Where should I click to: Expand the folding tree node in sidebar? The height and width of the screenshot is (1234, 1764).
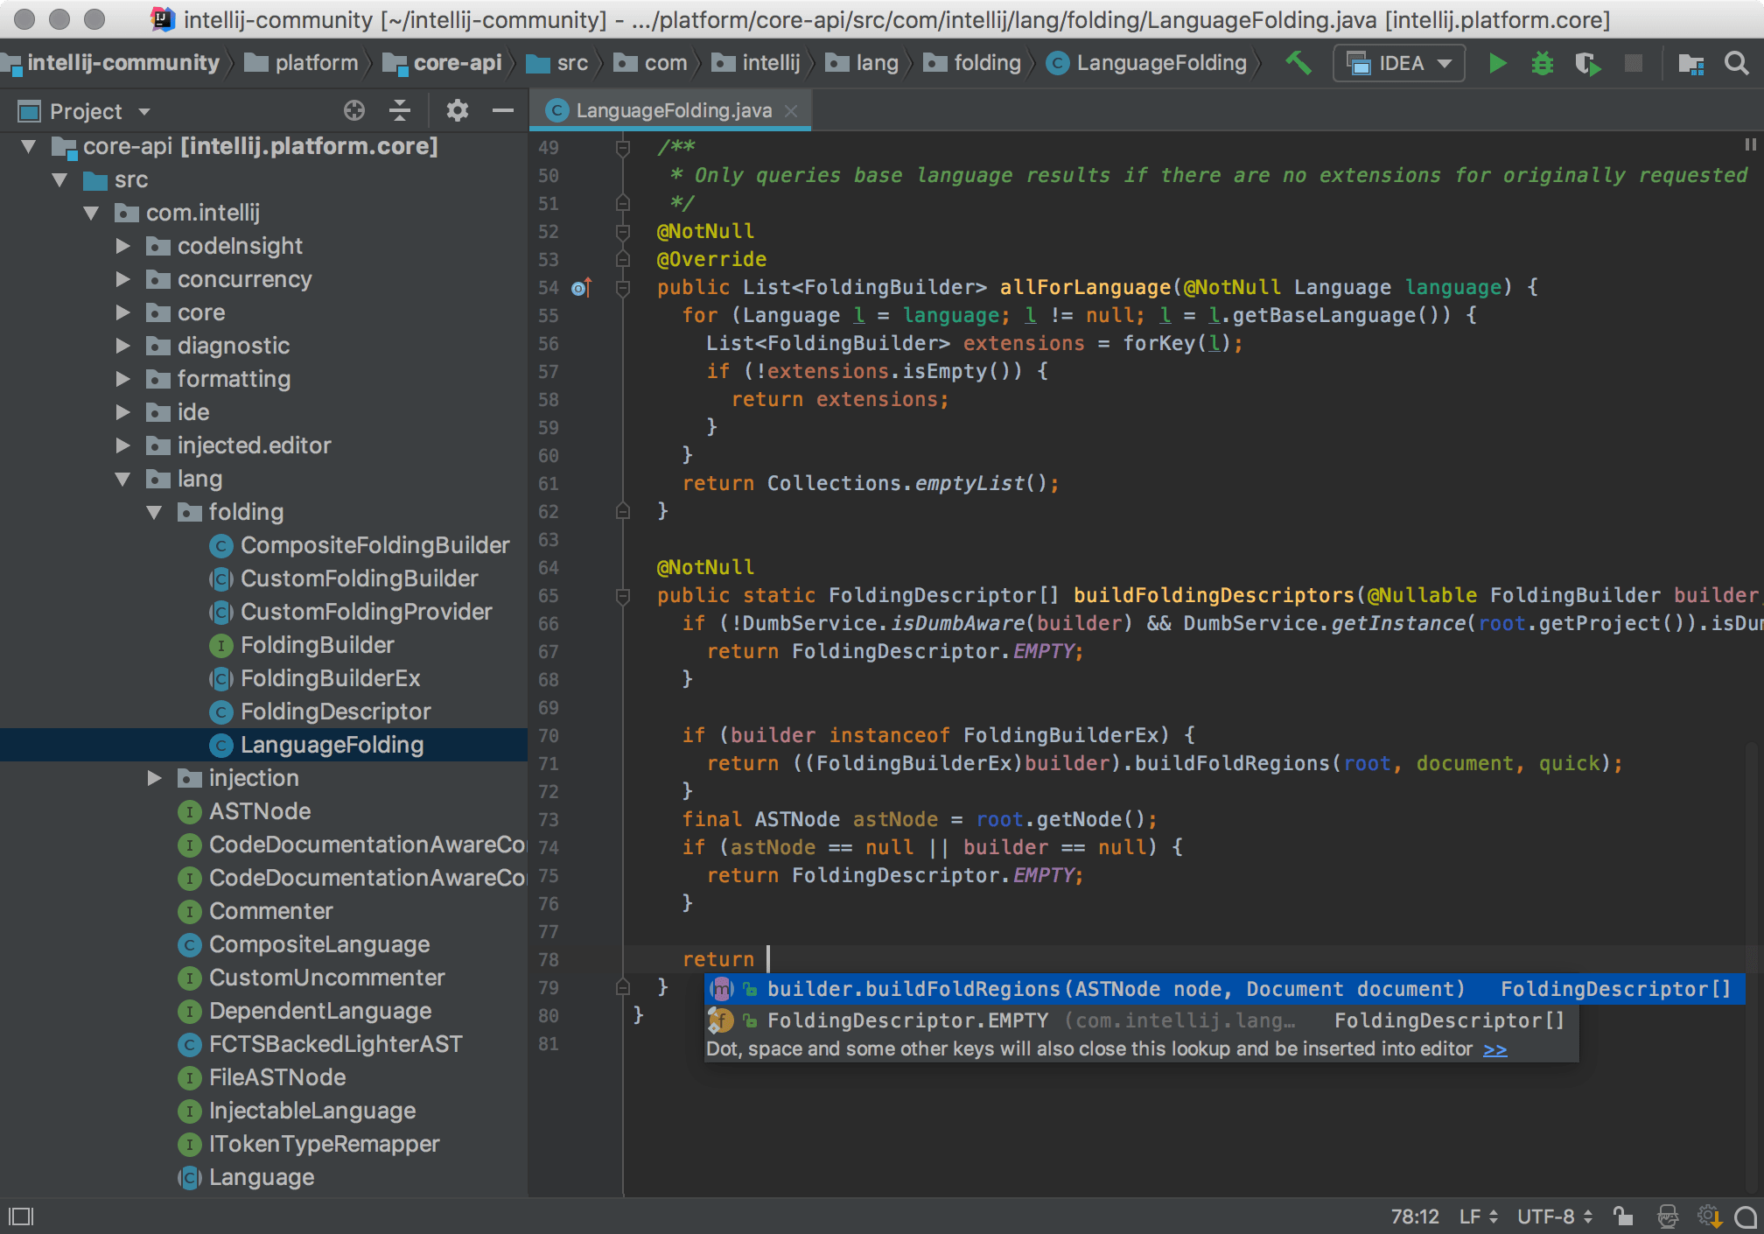point(150,512)
